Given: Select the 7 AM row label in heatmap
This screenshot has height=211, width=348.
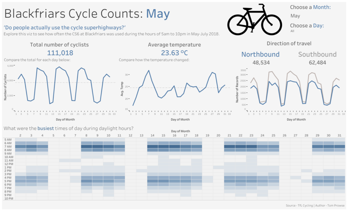Looking at the screenshot, I should pyautogui.click(x=8, y=146).
